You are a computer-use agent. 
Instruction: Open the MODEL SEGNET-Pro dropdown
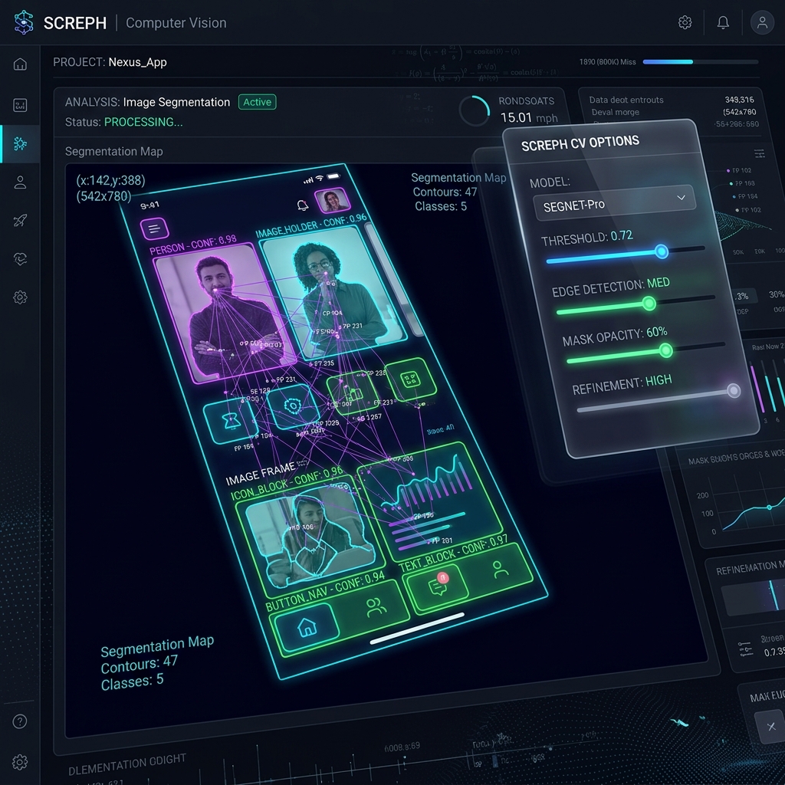click(x=614, y=202)
